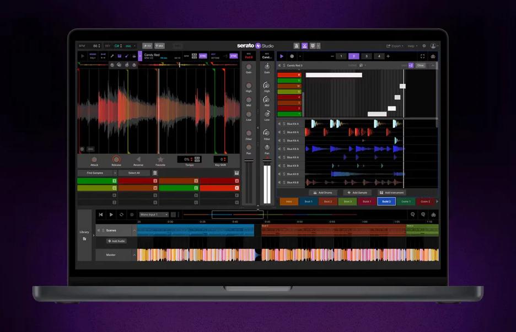The height and width of the screenshot is (332, 516).
Task: Adjust the Release knob
Action: click(116, 159)
